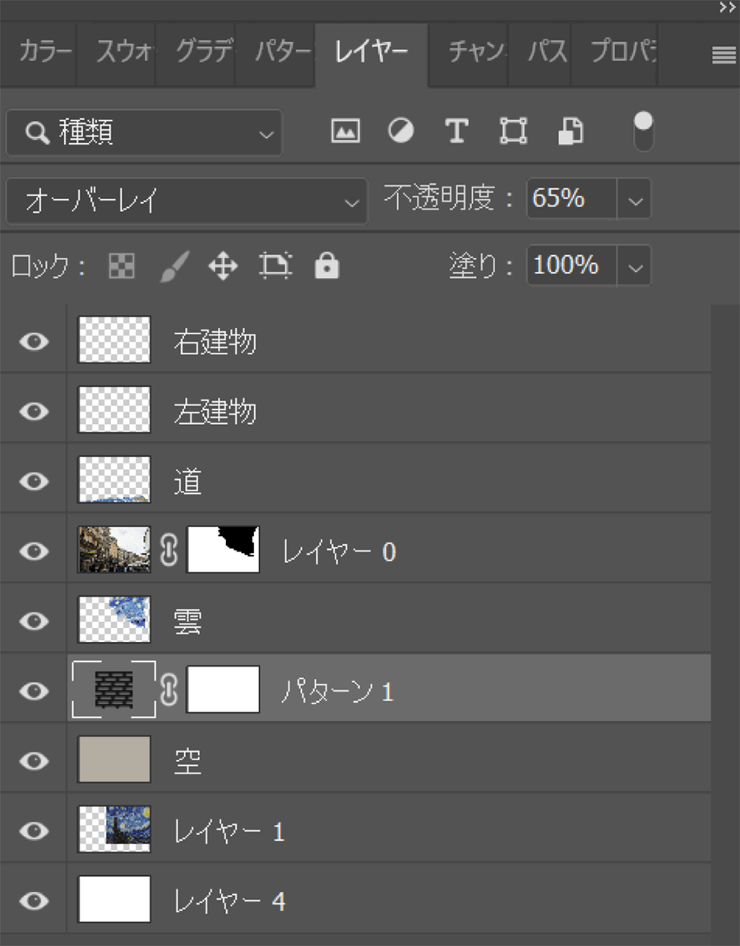Select layer name レイヤー 0
The height and width of the screenshot is (946, 740).
point(340,551)
